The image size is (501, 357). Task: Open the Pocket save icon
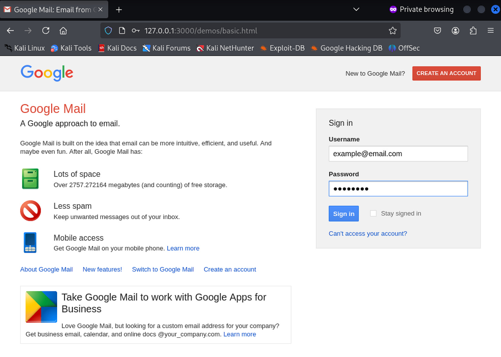pyautogui.click(x=437, y=31)
